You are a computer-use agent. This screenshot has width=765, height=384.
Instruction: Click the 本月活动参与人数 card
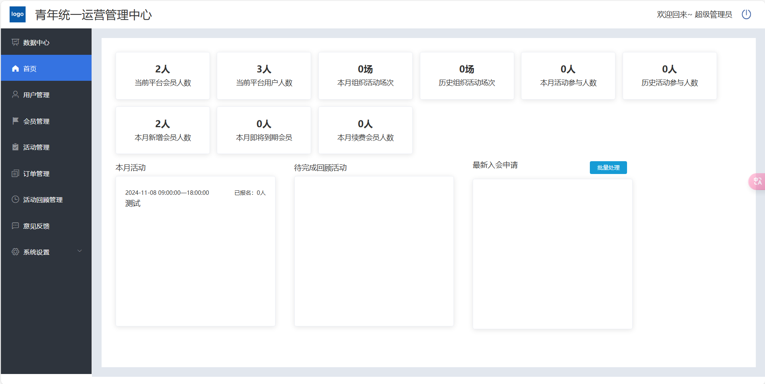[x=568, y=76]
